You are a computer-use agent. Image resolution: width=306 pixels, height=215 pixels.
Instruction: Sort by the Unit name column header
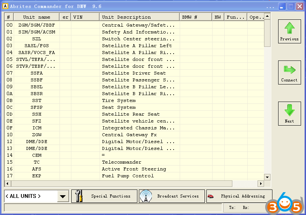pos(37,17)
